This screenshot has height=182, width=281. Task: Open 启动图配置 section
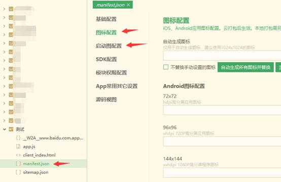[109, 45]
